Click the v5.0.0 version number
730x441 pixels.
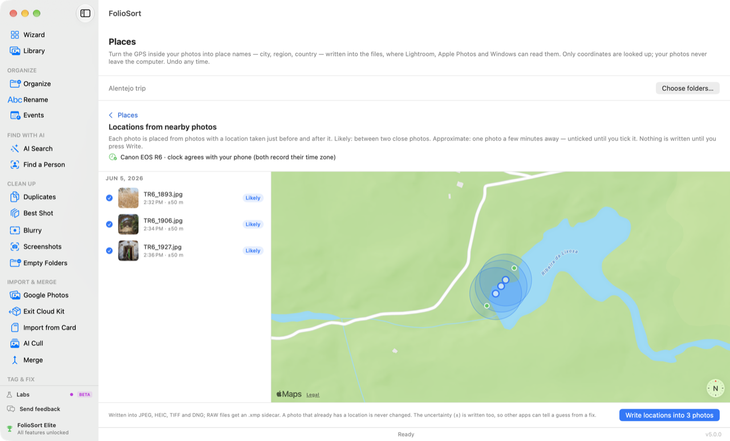pos(713,435)
